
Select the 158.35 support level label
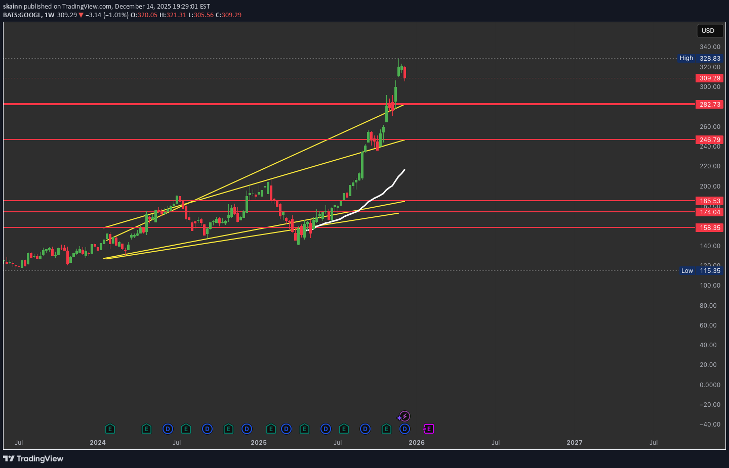pyautogui.click(x=710, y=228)
